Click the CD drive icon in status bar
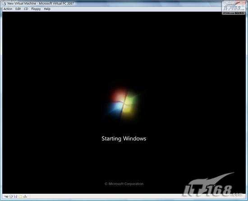 point(11,197)
